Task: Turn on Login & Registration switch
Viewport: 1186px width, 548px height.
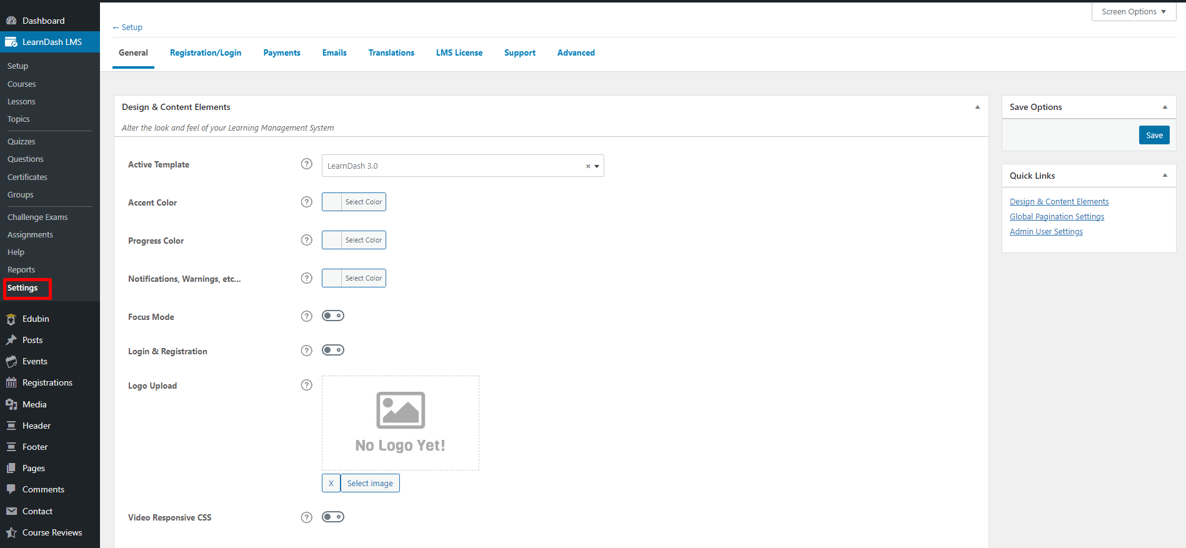Action: pyautogui.click(x=332, y=350)
